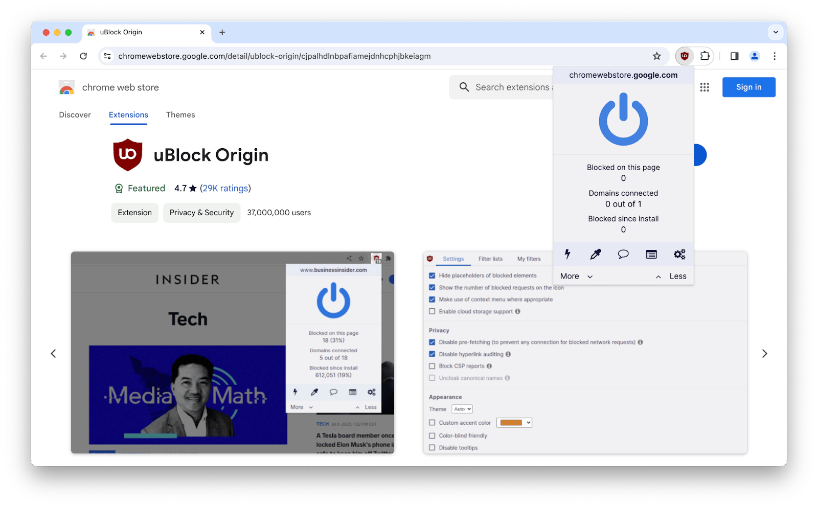
Task: Switch to the Discover tab
Action: coord(75,115)
